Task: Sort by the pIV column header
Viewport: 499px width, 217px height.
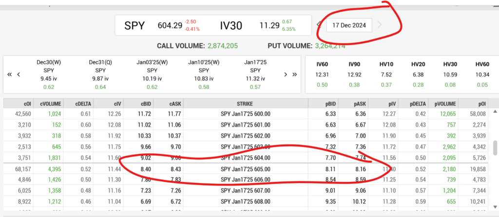Action: pos(383,104)
